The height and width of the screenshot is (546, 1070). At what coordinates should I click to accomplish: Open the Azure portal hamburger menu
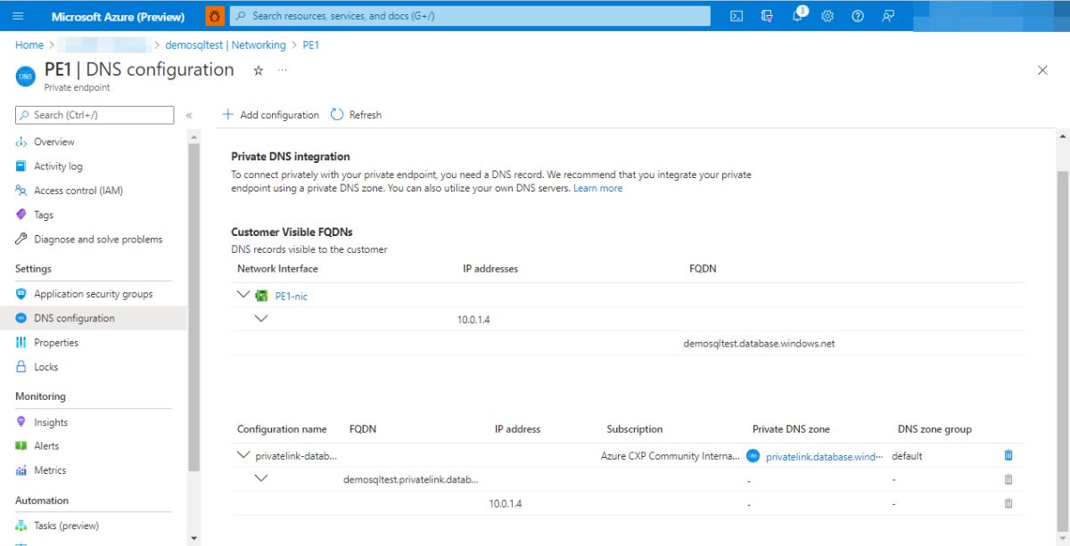click(x=19, y=16)
